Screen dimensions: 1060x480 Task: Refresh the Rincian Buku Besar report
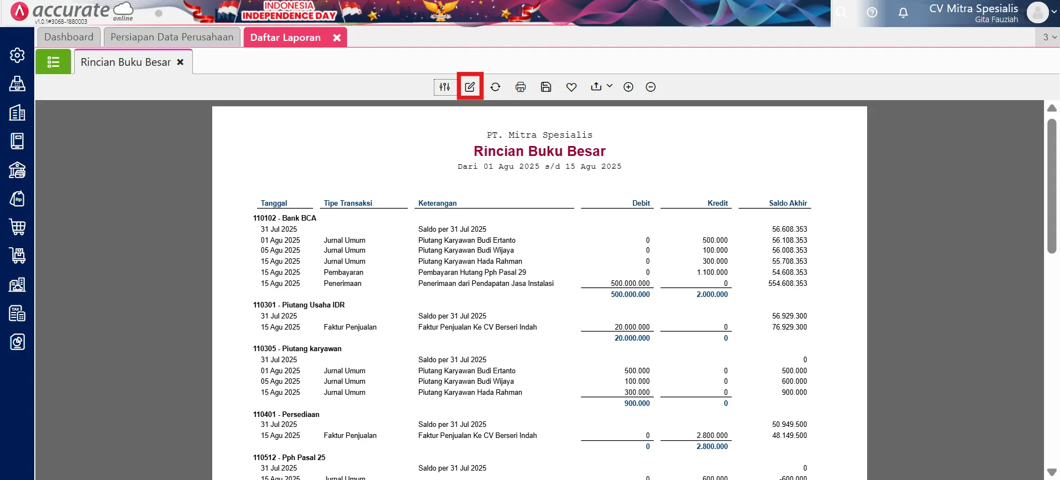click(495, 87)
